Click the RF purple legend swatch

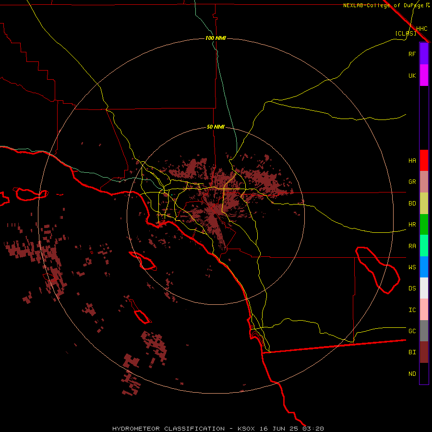click(x=424, y=54)
